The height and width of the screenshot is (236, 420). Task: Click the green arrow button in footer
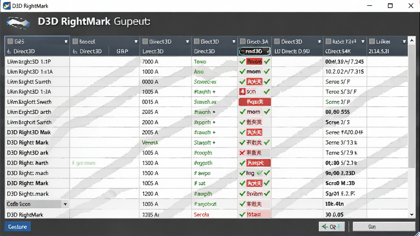coord(331,227)
